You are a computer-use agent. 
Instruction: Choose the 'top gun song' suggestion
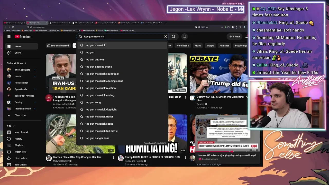pos(122,103)
